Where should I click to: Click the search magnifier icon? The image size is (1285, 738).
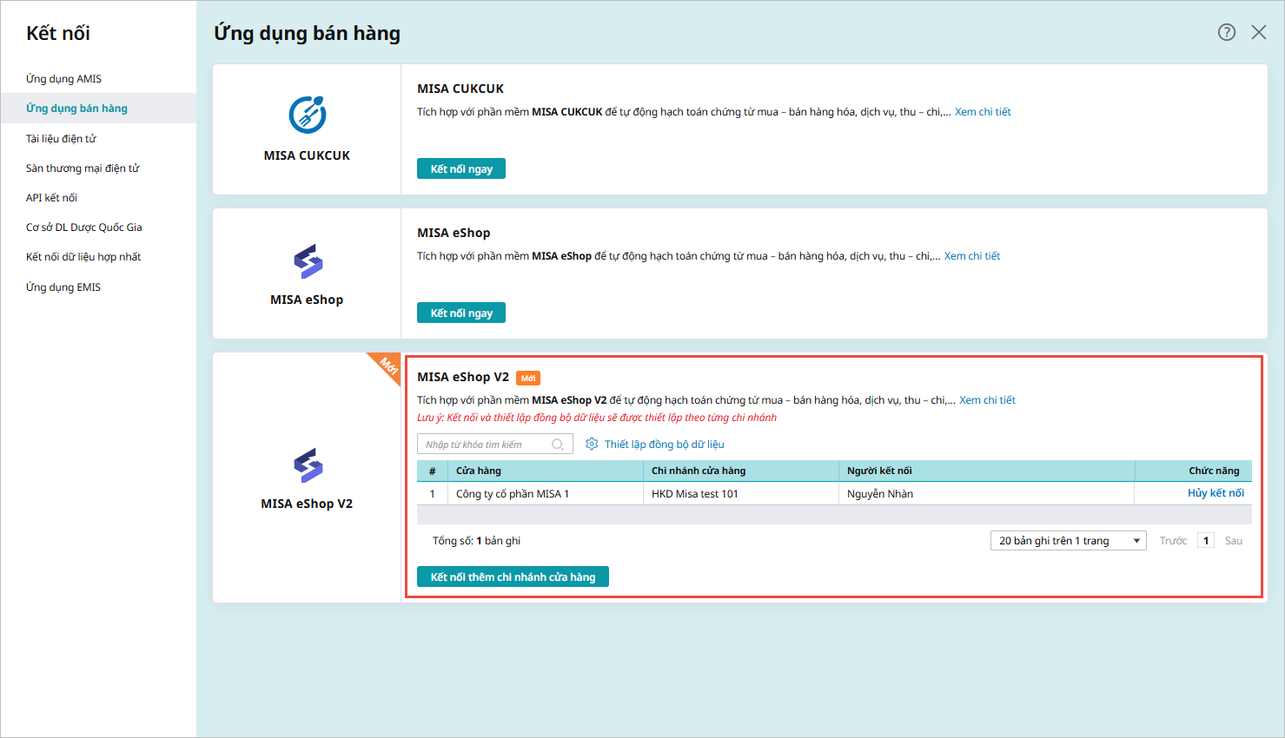(x=559, y=445)
